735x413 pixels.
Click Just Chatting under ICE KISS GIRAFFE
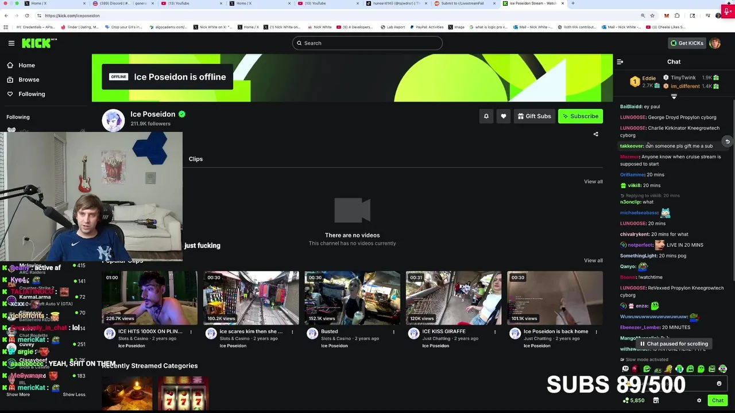tap(436, 338)
